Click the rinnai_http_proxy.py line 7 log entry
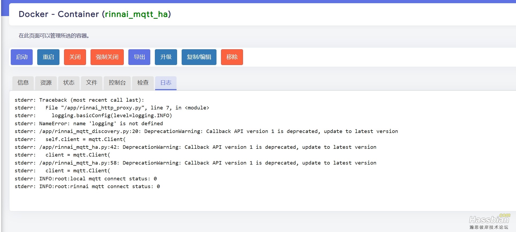Image resolution: width=516 pixels, height=232 pixels. pyautogui.click(x=112, y=108)
